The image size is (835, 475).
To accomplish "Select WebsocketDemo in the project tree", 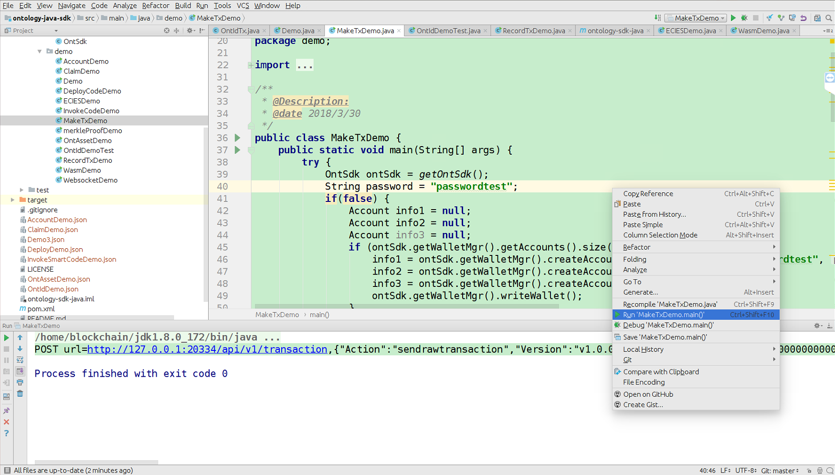I will [x=90, y=180].
